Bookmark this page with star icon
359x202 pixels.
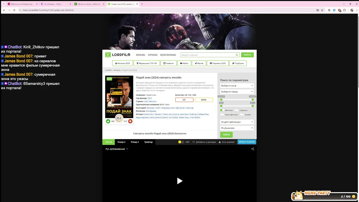point(322,10)
